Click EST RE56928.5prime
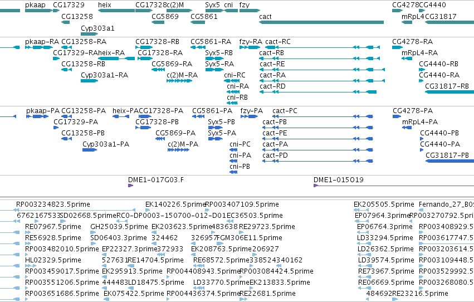 tap(27, 243)
